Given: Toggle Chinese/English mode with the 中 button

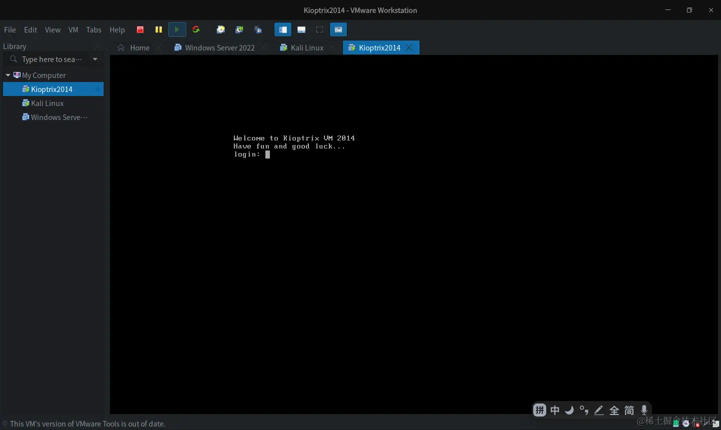Looking at the screenshot, I should pos(555,410).
